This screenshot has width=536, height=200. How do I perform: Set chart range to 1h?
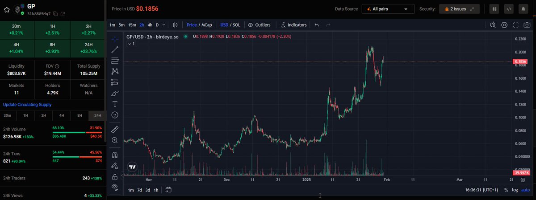pos(156,190)
